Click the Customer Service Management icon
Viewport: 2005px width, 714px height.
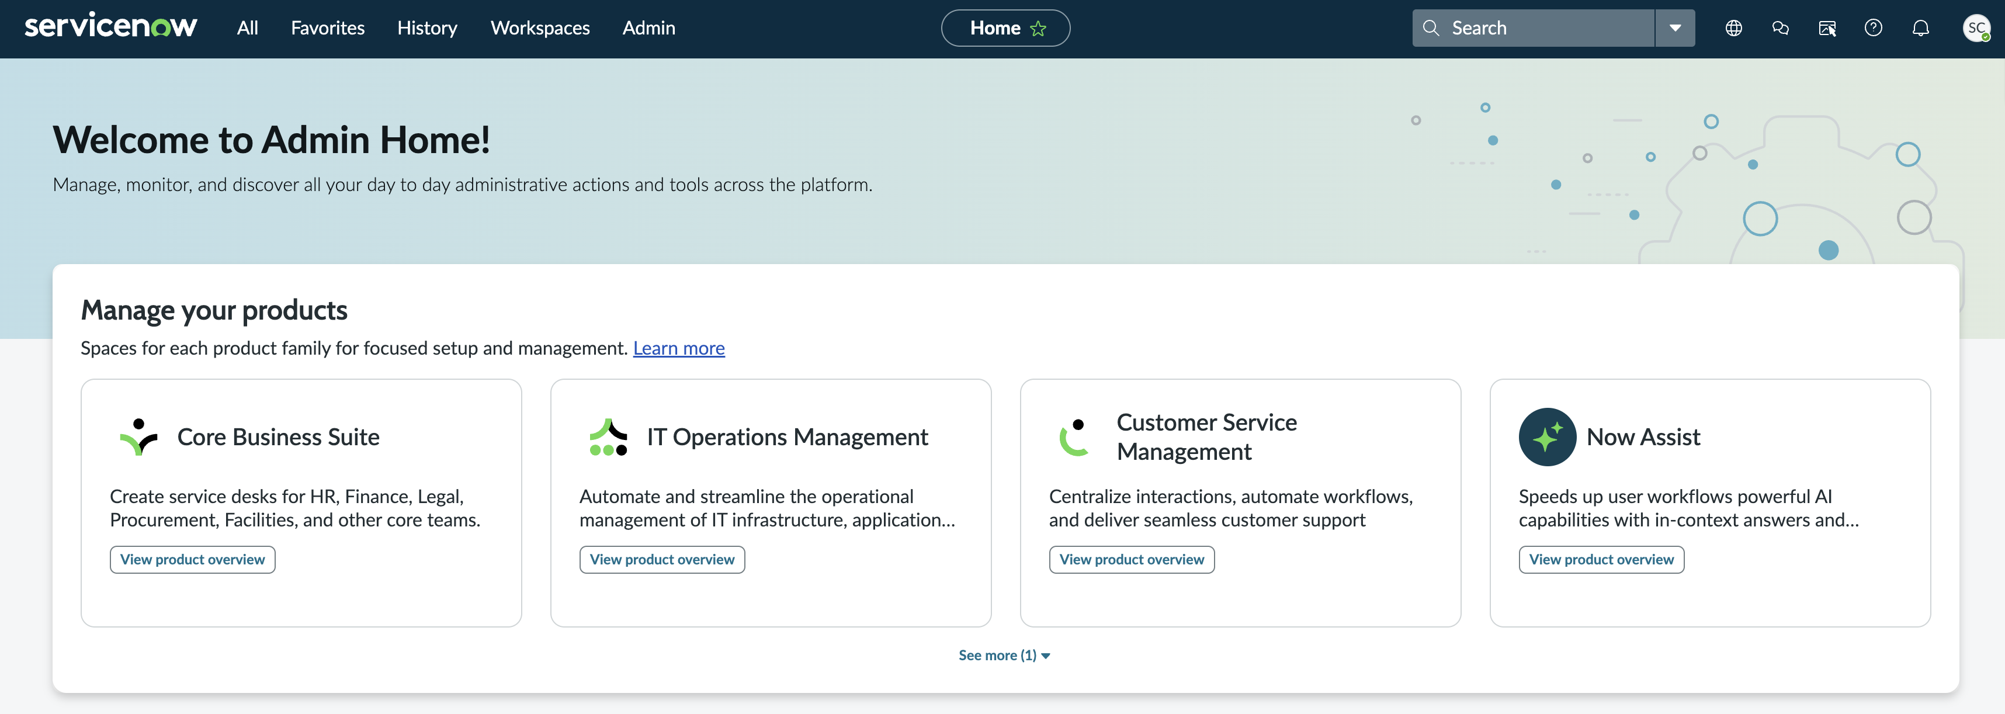[x=1074, y=437]
